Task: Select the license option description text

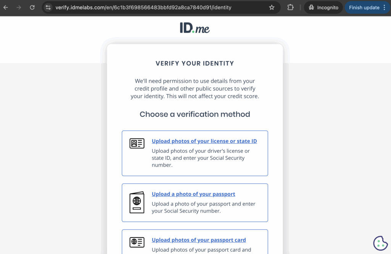Action: [201, 158]
